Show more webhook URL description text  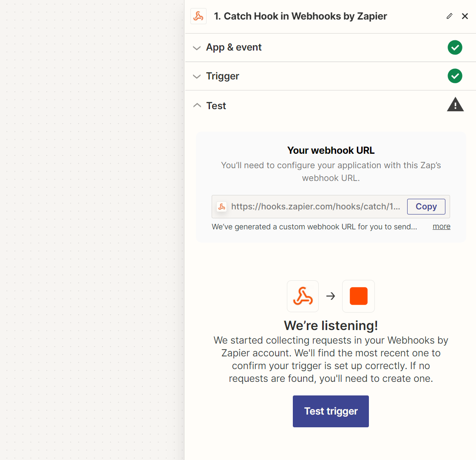pos(441,227)
